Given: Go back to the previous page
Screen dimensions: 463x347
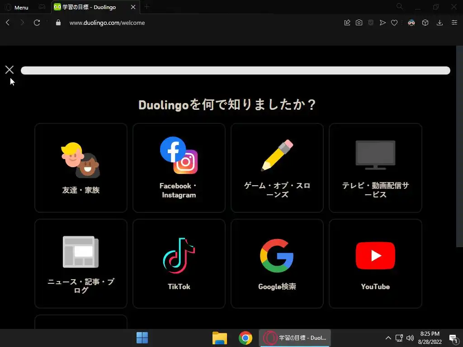Looking at the screenshot, I should pyautogui.click(x=8, y=23).
